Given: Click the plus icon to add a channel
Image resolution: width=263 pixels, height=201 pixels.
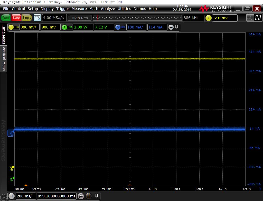Looking at the screenshot, I should pyautogui.click(x=171, y=27).
